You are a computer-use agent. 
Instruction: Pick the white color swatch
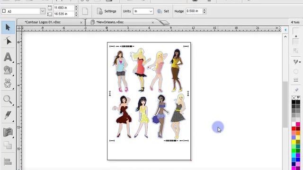(294, 124)
